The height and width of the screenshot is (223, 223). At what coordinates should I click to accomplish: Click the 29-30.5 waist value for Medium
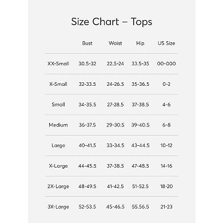pos(116,125)
